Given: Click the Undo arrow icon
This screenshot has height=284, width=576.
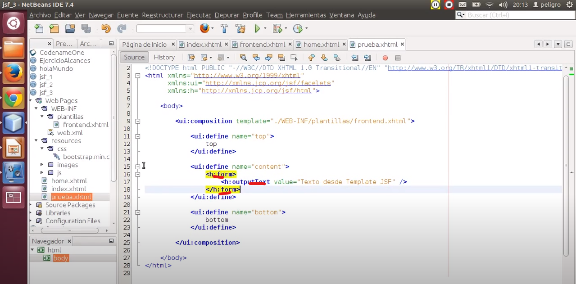Looking at the screenshot, I should (x=106, y=29).
